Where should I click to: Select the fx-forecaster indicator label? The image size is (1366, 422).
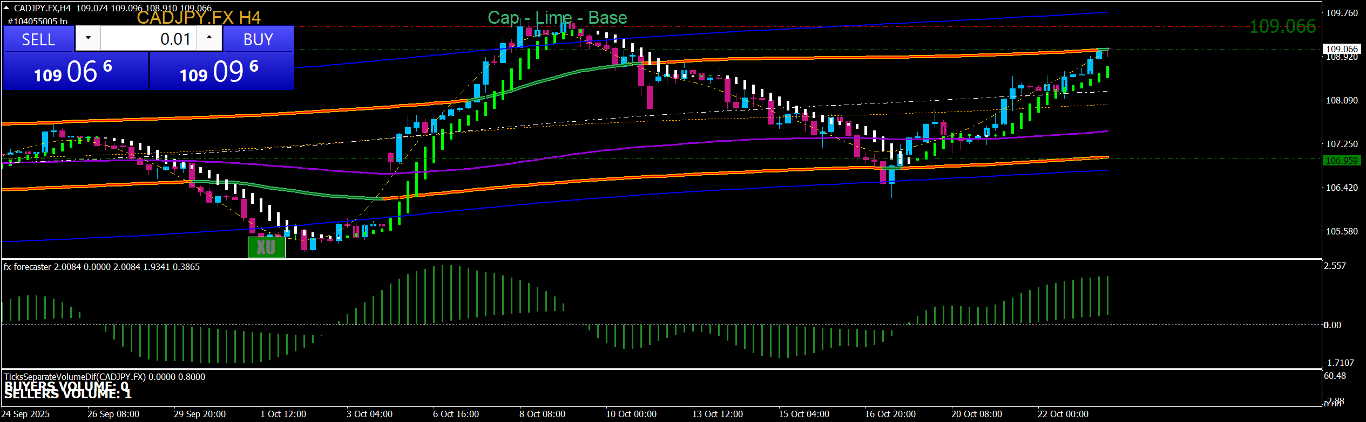[x=102, y=267]
